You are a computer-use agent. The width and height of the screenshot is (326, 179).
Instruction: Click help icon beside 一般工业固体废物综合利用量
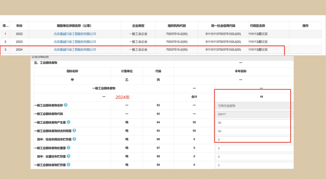(x=74, y=130)
